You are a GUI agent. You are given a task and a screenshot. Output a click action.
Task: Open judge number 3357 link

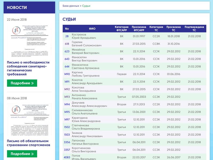click(67, 150)
